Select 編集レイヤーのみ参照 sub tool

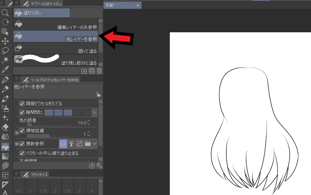click(56, 24)
